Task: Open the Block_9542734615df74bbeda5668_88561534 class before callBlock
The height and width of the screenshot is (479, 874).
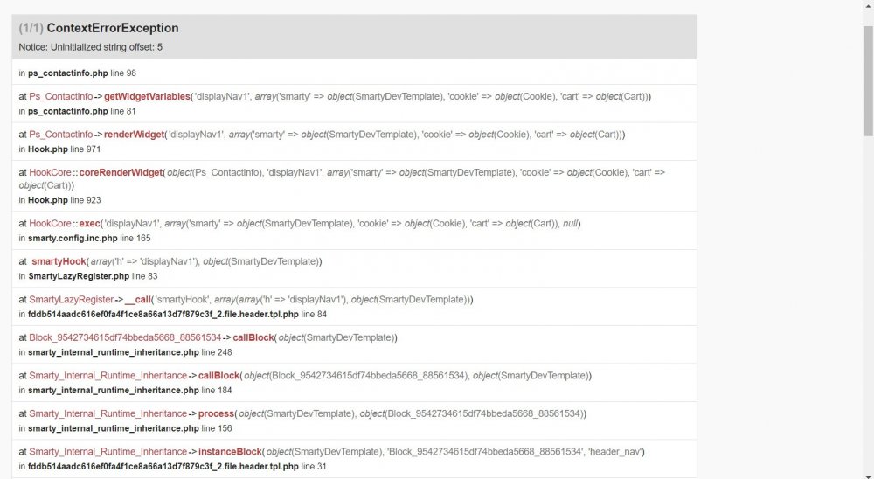Action: pyautogui.click(x=125, y=337)
